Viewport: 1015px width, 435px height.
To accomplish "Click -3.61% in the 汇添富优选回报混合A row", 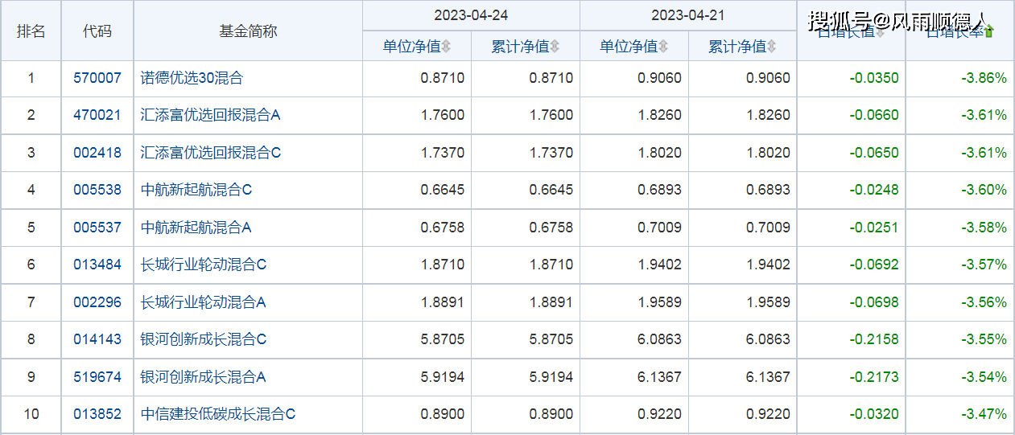I will (x=984, y=115).
